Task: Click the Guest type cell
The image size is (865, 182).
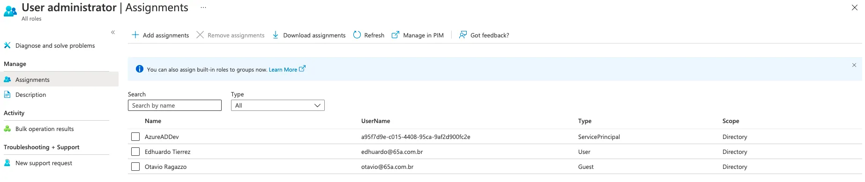Action: pyautogui.click(x=586, y=167)
